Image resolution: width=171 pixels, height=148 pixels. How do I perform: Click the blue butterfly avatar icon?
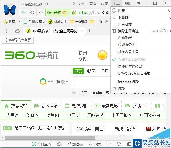[10, 10]
